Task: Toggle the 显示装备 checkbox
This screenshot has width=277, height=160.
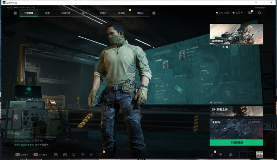Action: pyautogui.click(x=211, y=102)
